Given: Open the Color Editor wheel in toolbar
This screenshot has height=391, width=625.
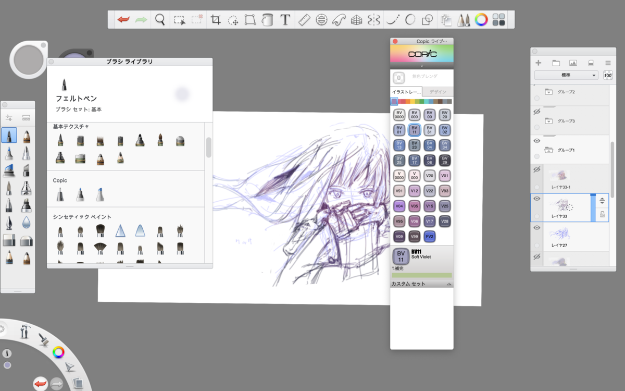Looking at the screenshot, I should [481, 20].
